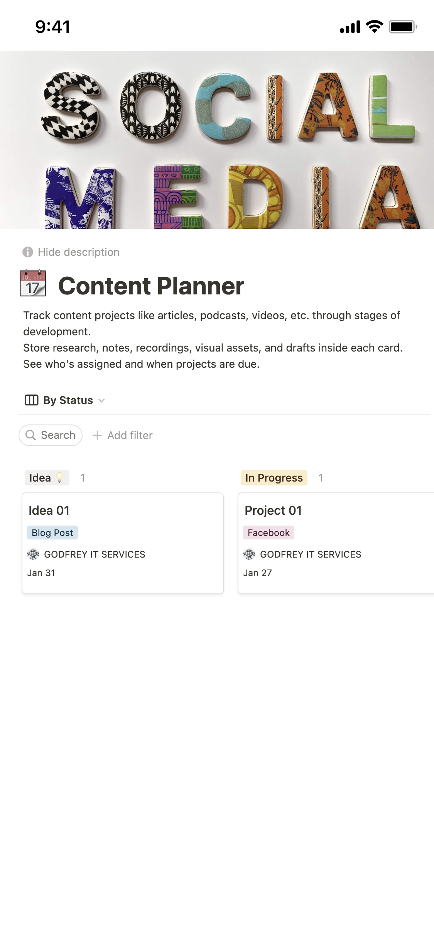
Task: Click the blue Blog Post tag
Action: pyautogui.click(x=52, y=533)
